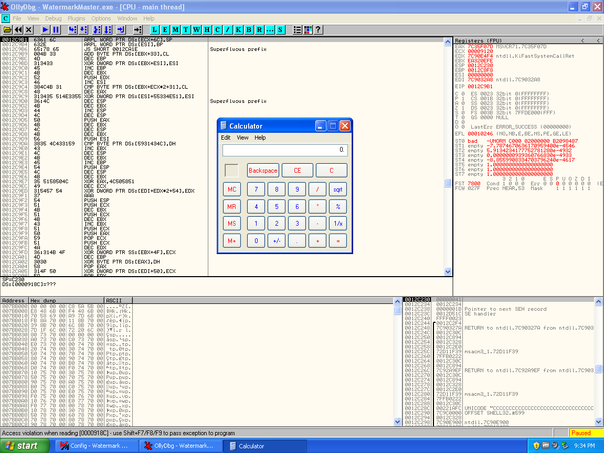
Task: Open the OllyDbg Plugins menu
Action: tap(76, 18)
